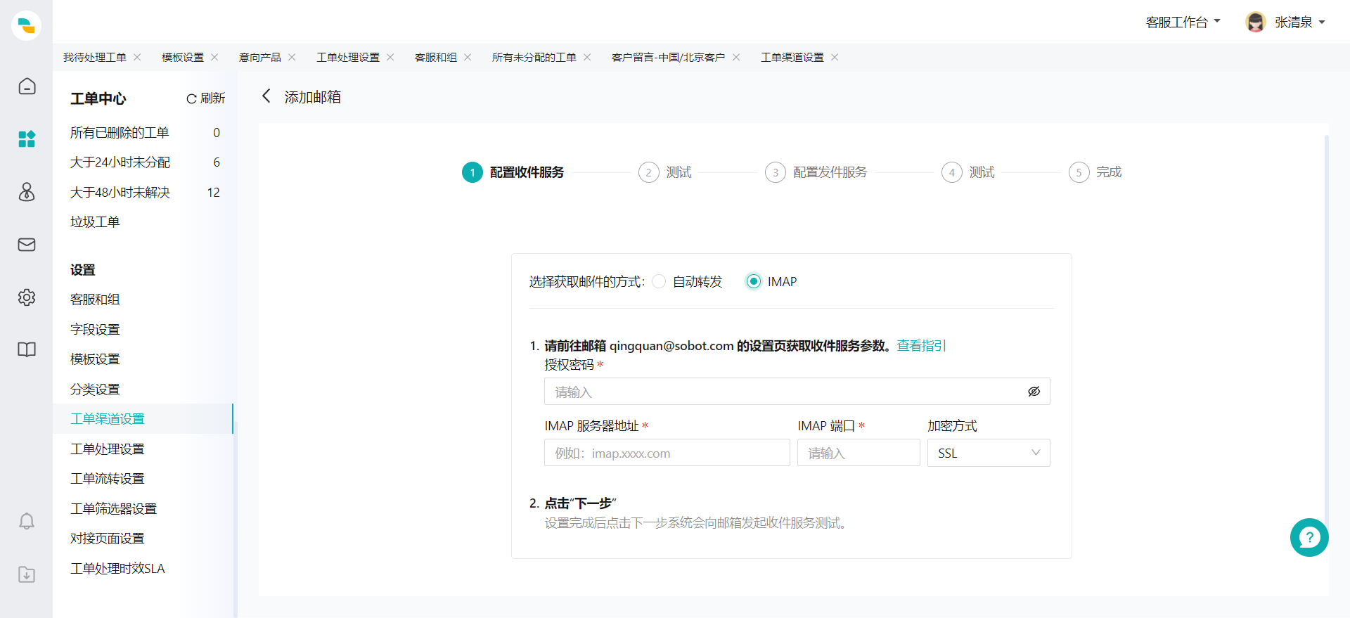Switch to the 所有未分配的工单 tab

pos(534,57)
